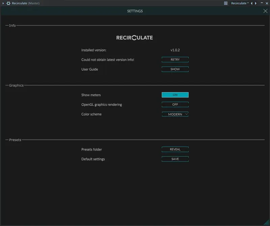Screen dimensions: 270x226
Task: Click 'Could not obtain latest version info!' text
Action: [x=108, y=60]
